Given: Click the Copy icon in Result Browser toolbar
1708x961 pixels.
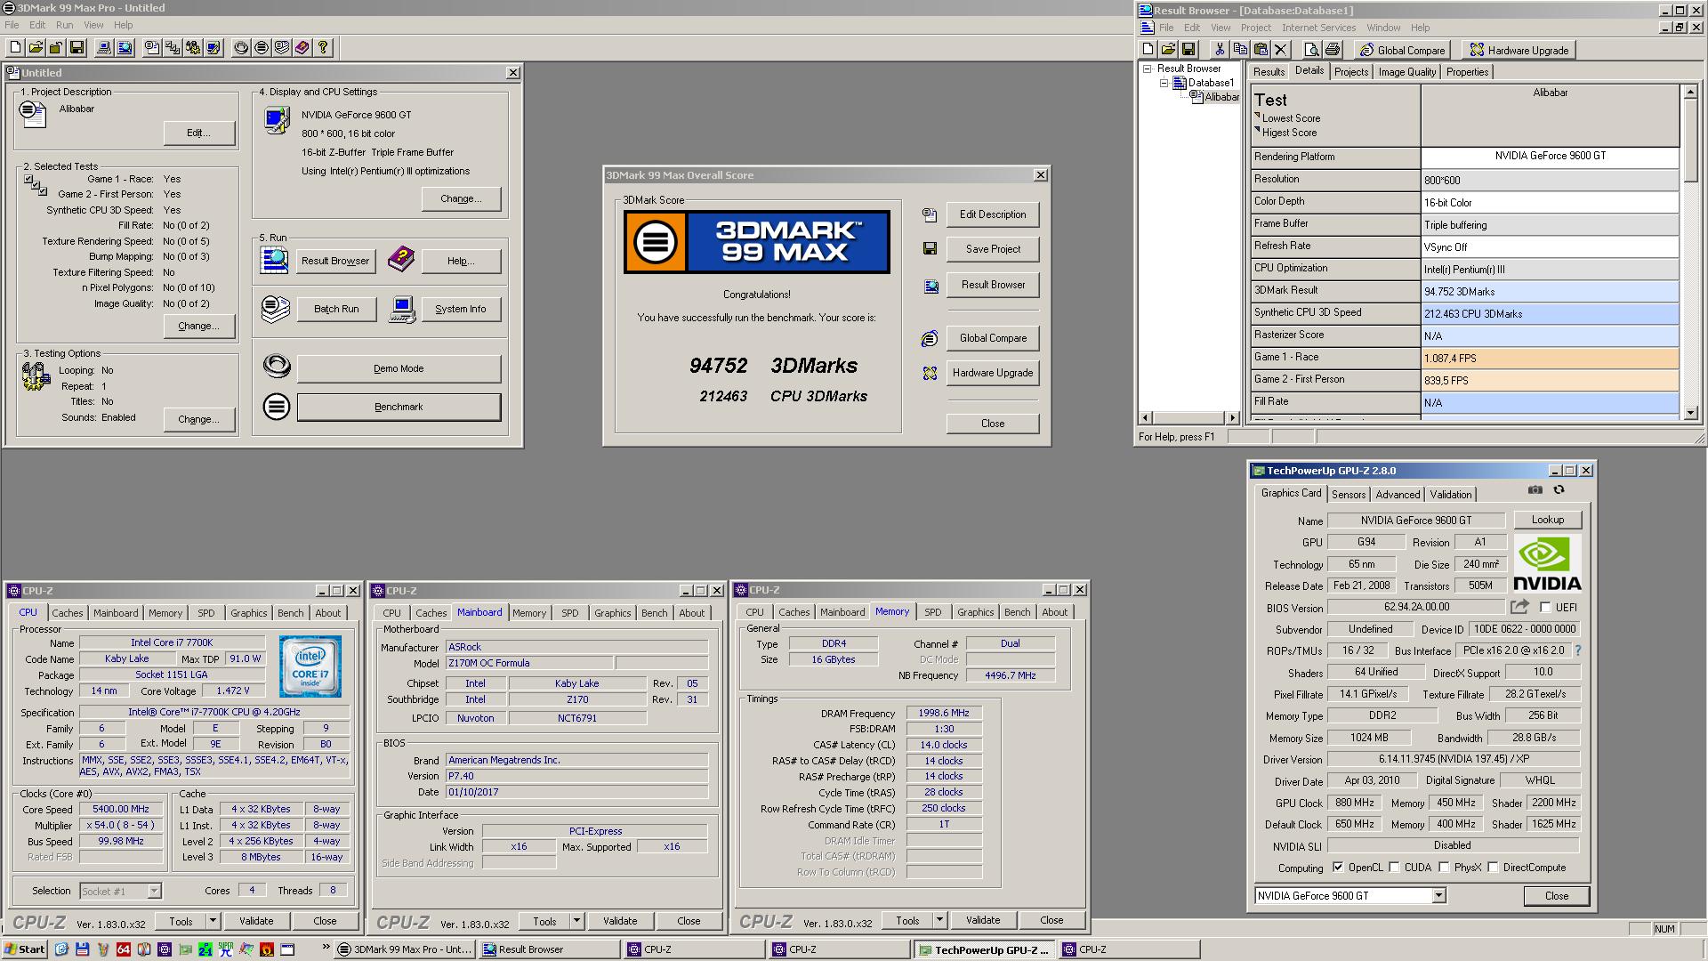Looking at the screenshot, I should pos(1240,50).
